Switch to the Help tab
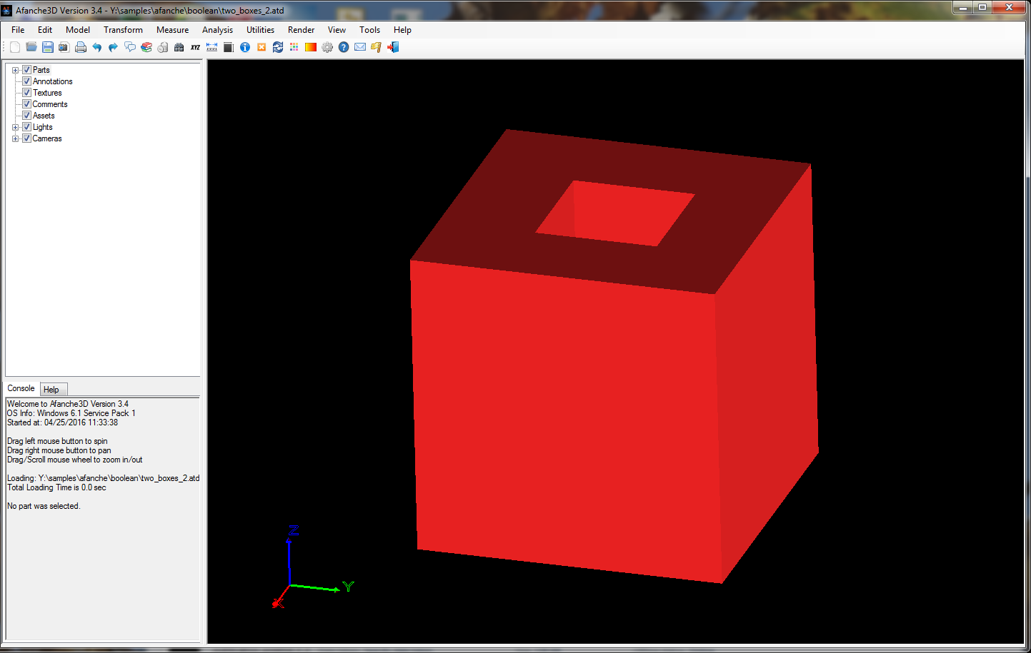This screenshot has height=653, width=1031. click(51, 390)
